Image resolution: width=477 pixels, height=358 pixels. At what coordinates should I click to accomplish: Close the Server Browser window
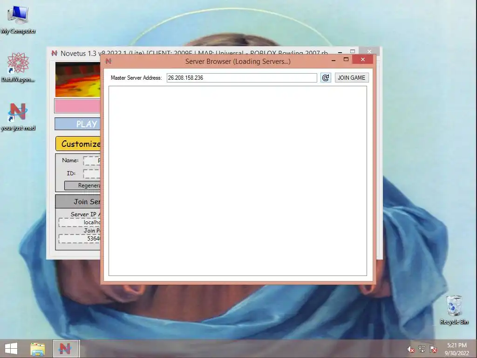pos(362,59)
